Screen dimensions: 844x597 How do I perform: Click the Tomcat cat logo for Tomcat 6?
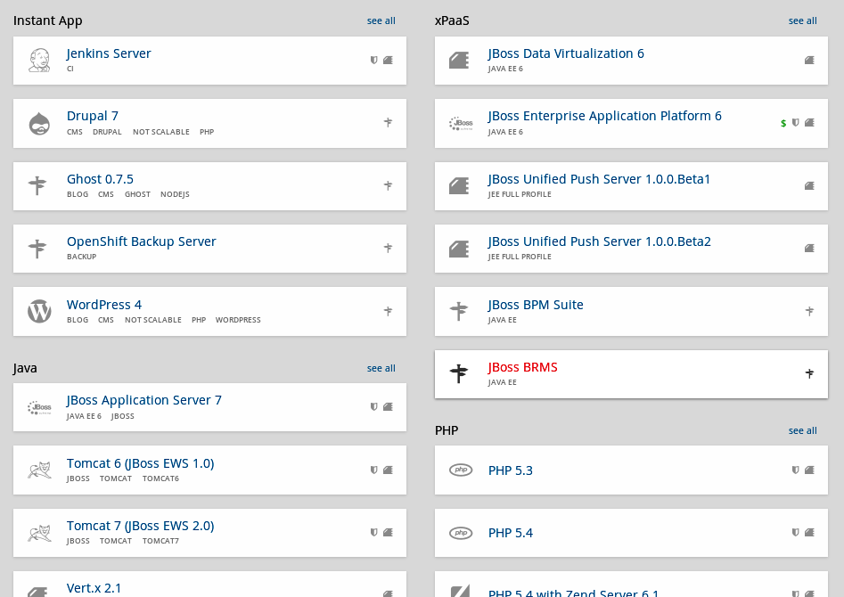(39, 470)
